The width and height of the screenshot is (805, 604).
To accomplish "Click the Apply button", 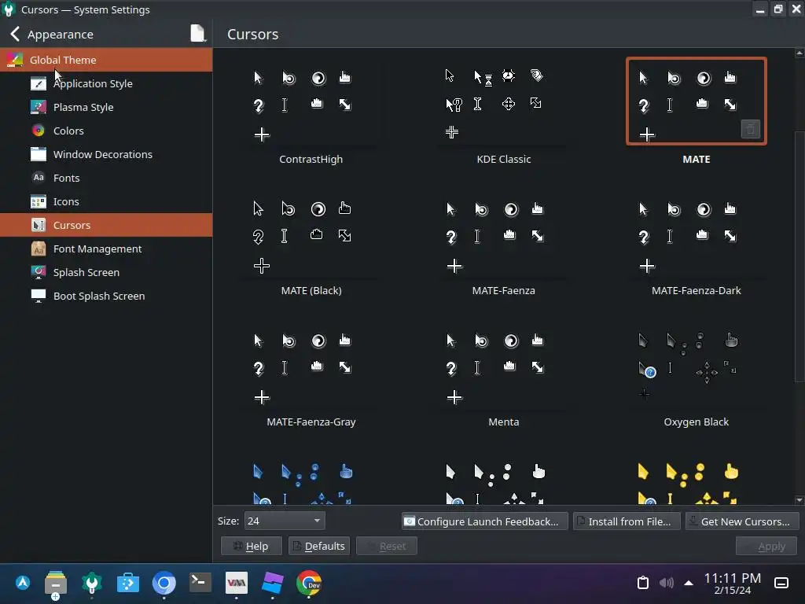I will [766, 546].
